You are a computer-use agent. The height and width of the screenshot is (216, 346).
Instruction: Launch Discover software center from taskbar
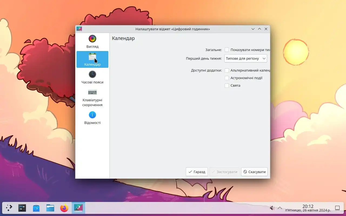[x=36, y=208]
